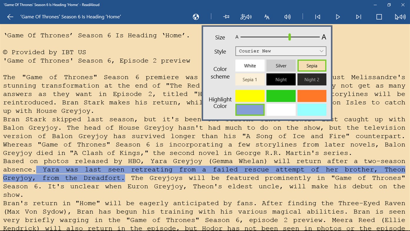The width and height of the screenshot is (410, 231).
Task: Switch to the Silver color scheme
Action: (281, 65)
